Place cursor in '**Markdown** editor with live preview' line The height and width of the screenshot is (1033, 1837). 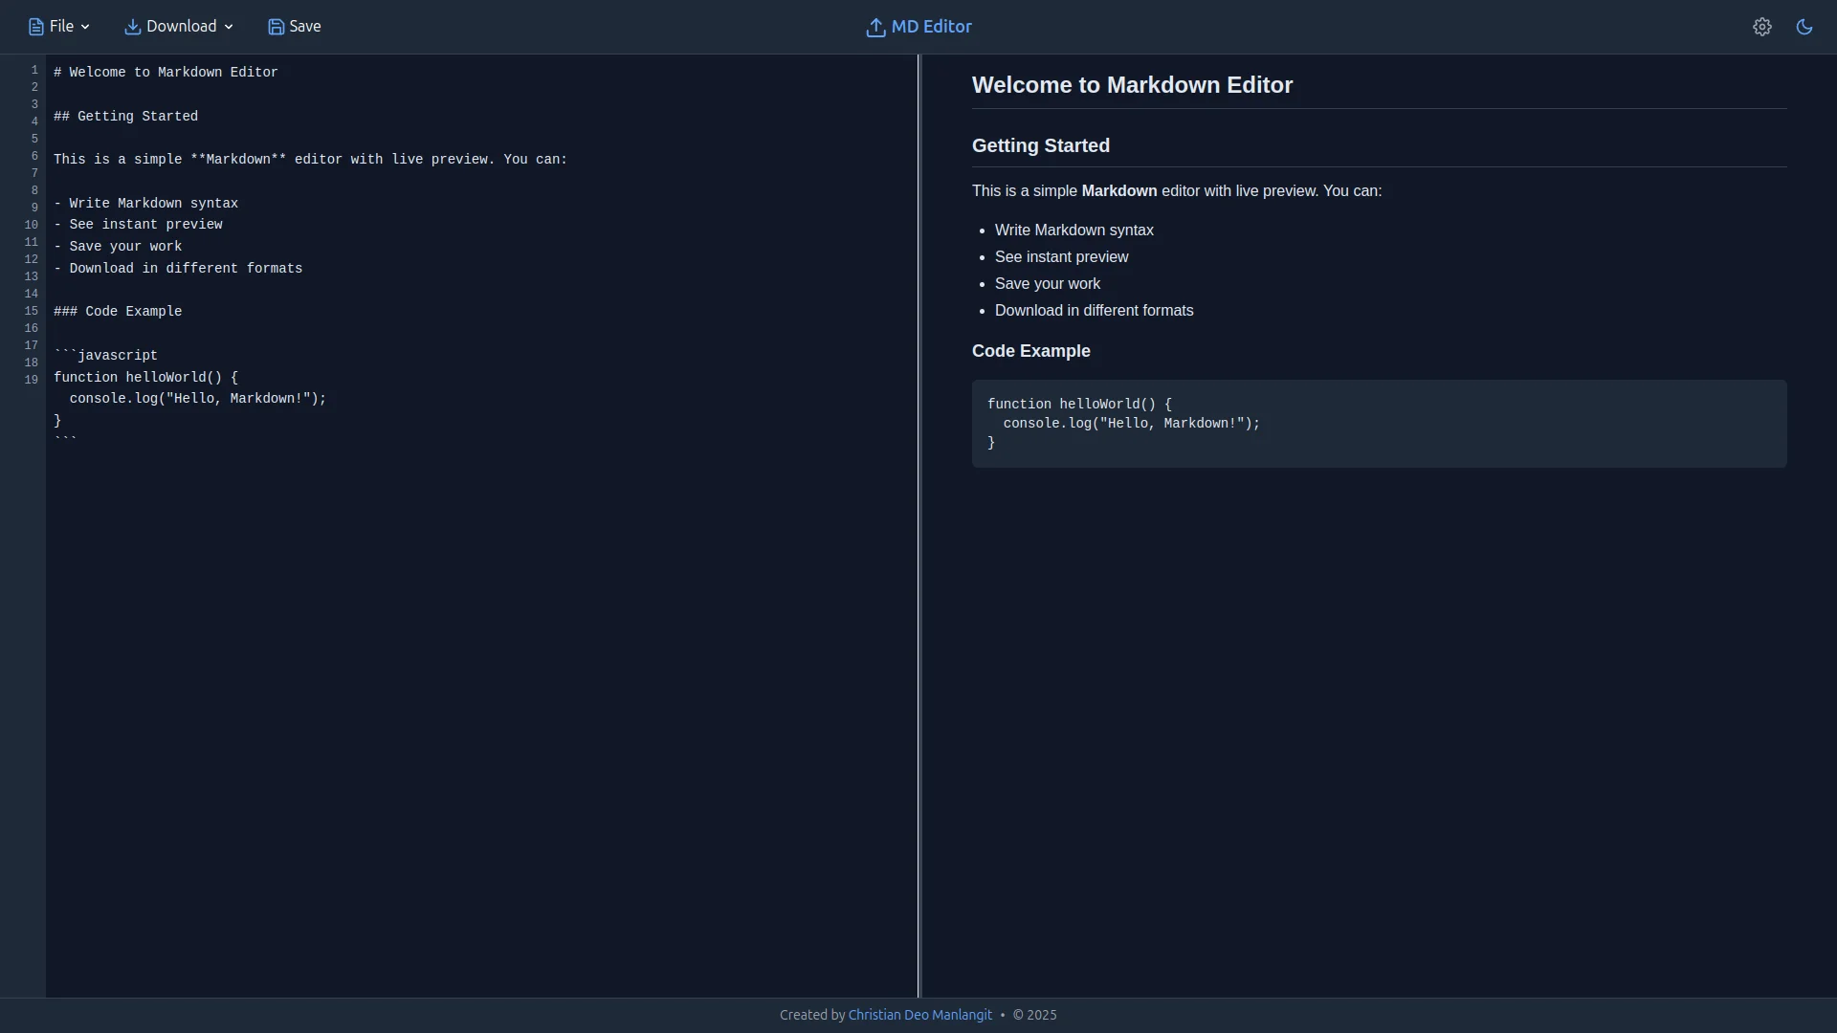tap(310, 160)
